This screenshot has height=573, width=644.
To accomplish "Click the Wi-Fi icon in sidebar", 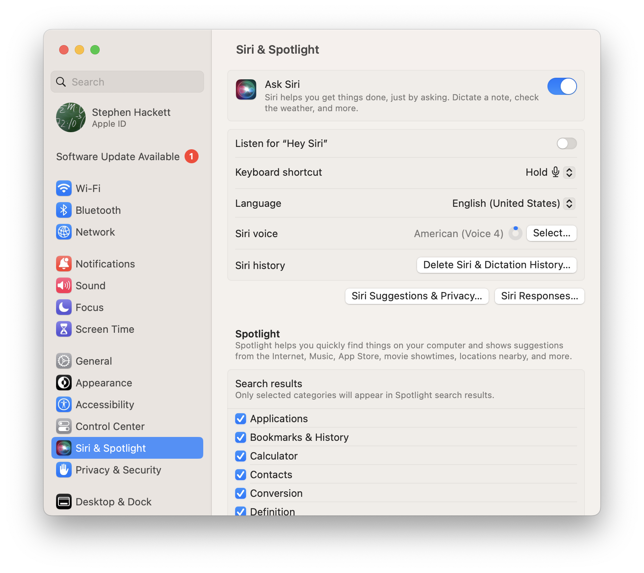I will (64, 189).
